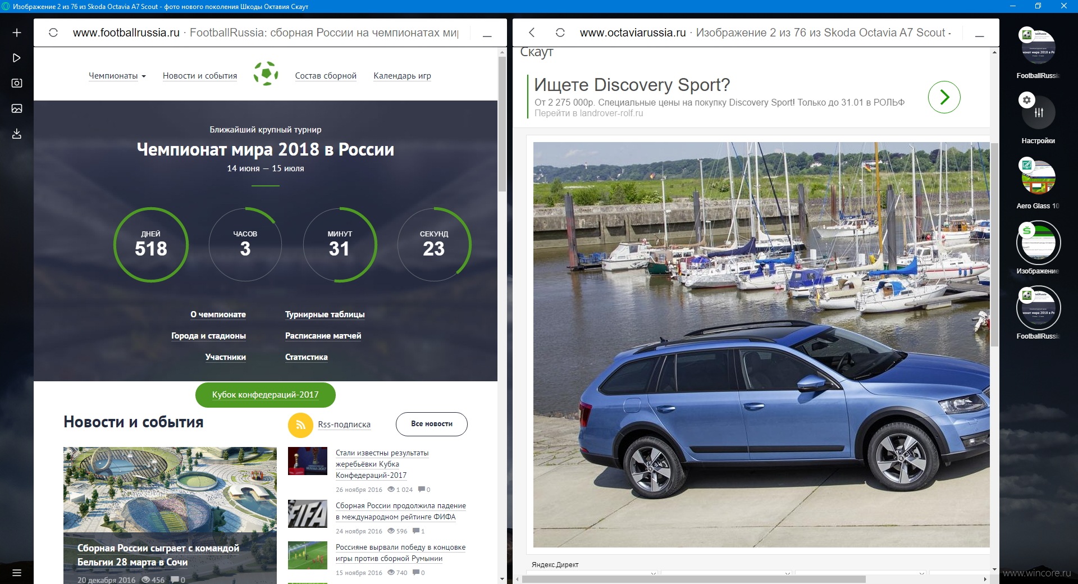Open the Aero Glass 10 tab thumbnail

(1038, 177)
